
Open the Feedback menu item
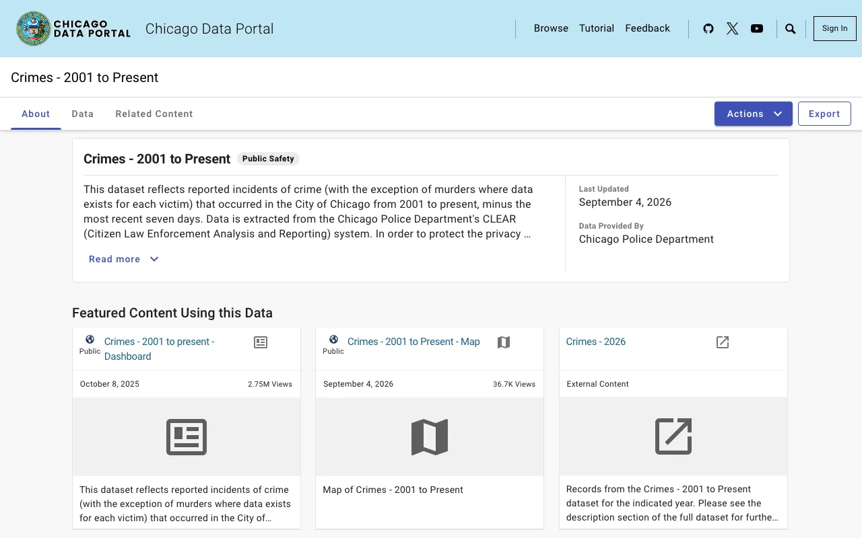648,28
